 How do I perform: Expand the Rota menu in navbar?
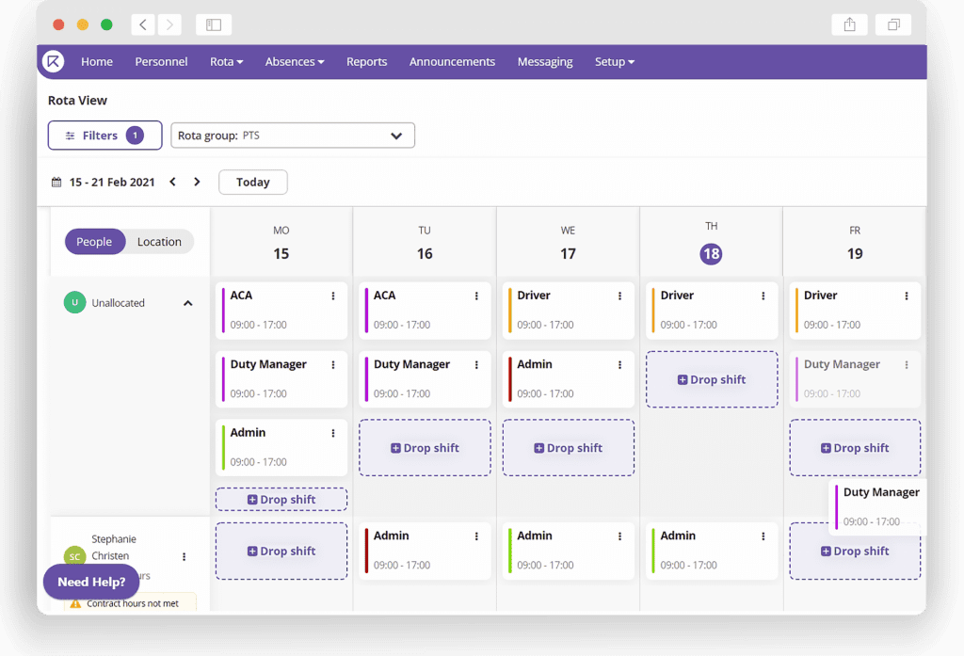point(226,62)
